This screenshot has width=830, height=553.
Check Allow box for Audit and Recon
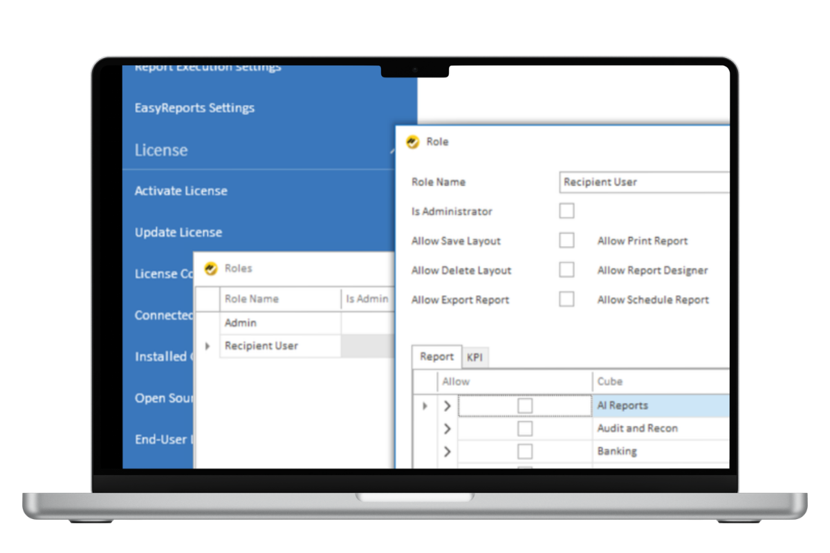tap(525, 429)
